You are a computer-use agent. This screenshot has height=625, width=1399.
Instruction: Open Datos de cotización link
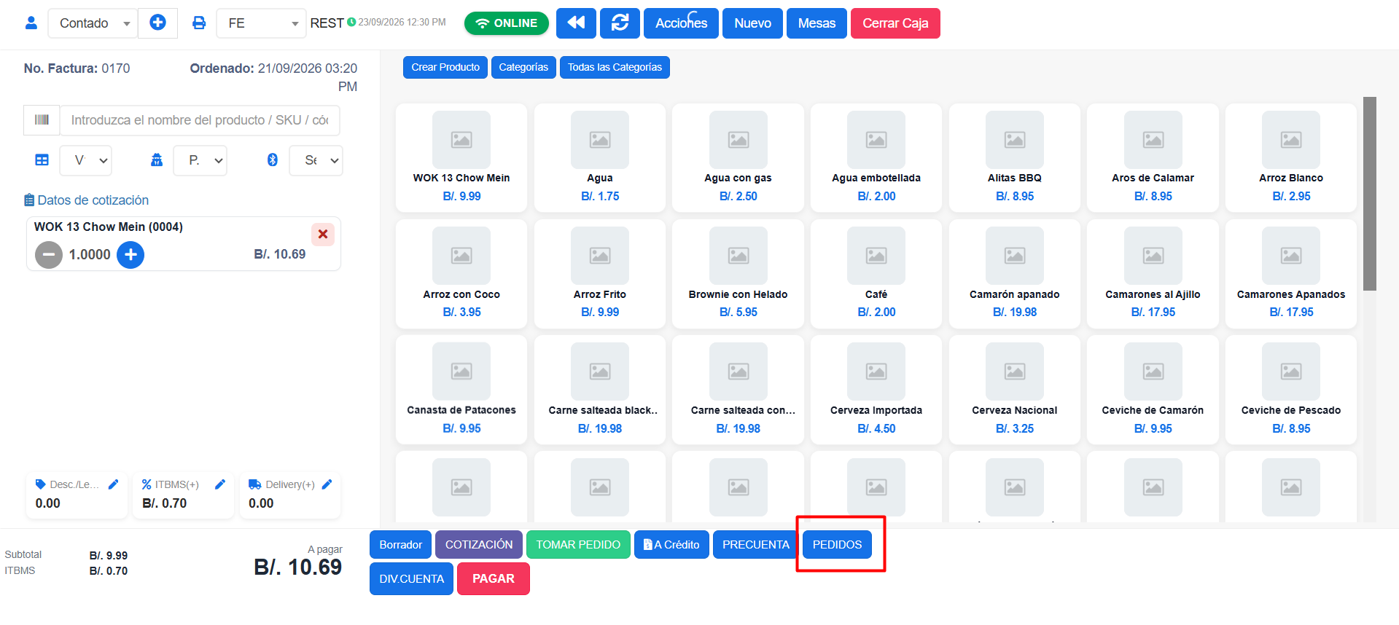point(86,200)
